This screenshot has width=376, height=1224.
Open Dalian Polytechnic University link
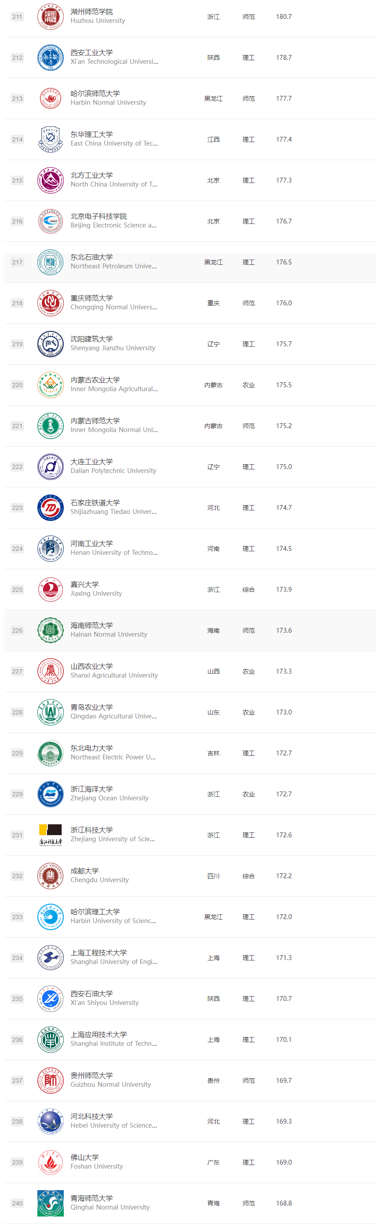pos(113,471)
